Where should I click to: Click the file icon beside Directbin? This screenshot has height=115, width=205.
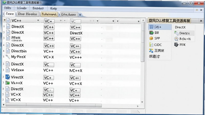[8, 51]
